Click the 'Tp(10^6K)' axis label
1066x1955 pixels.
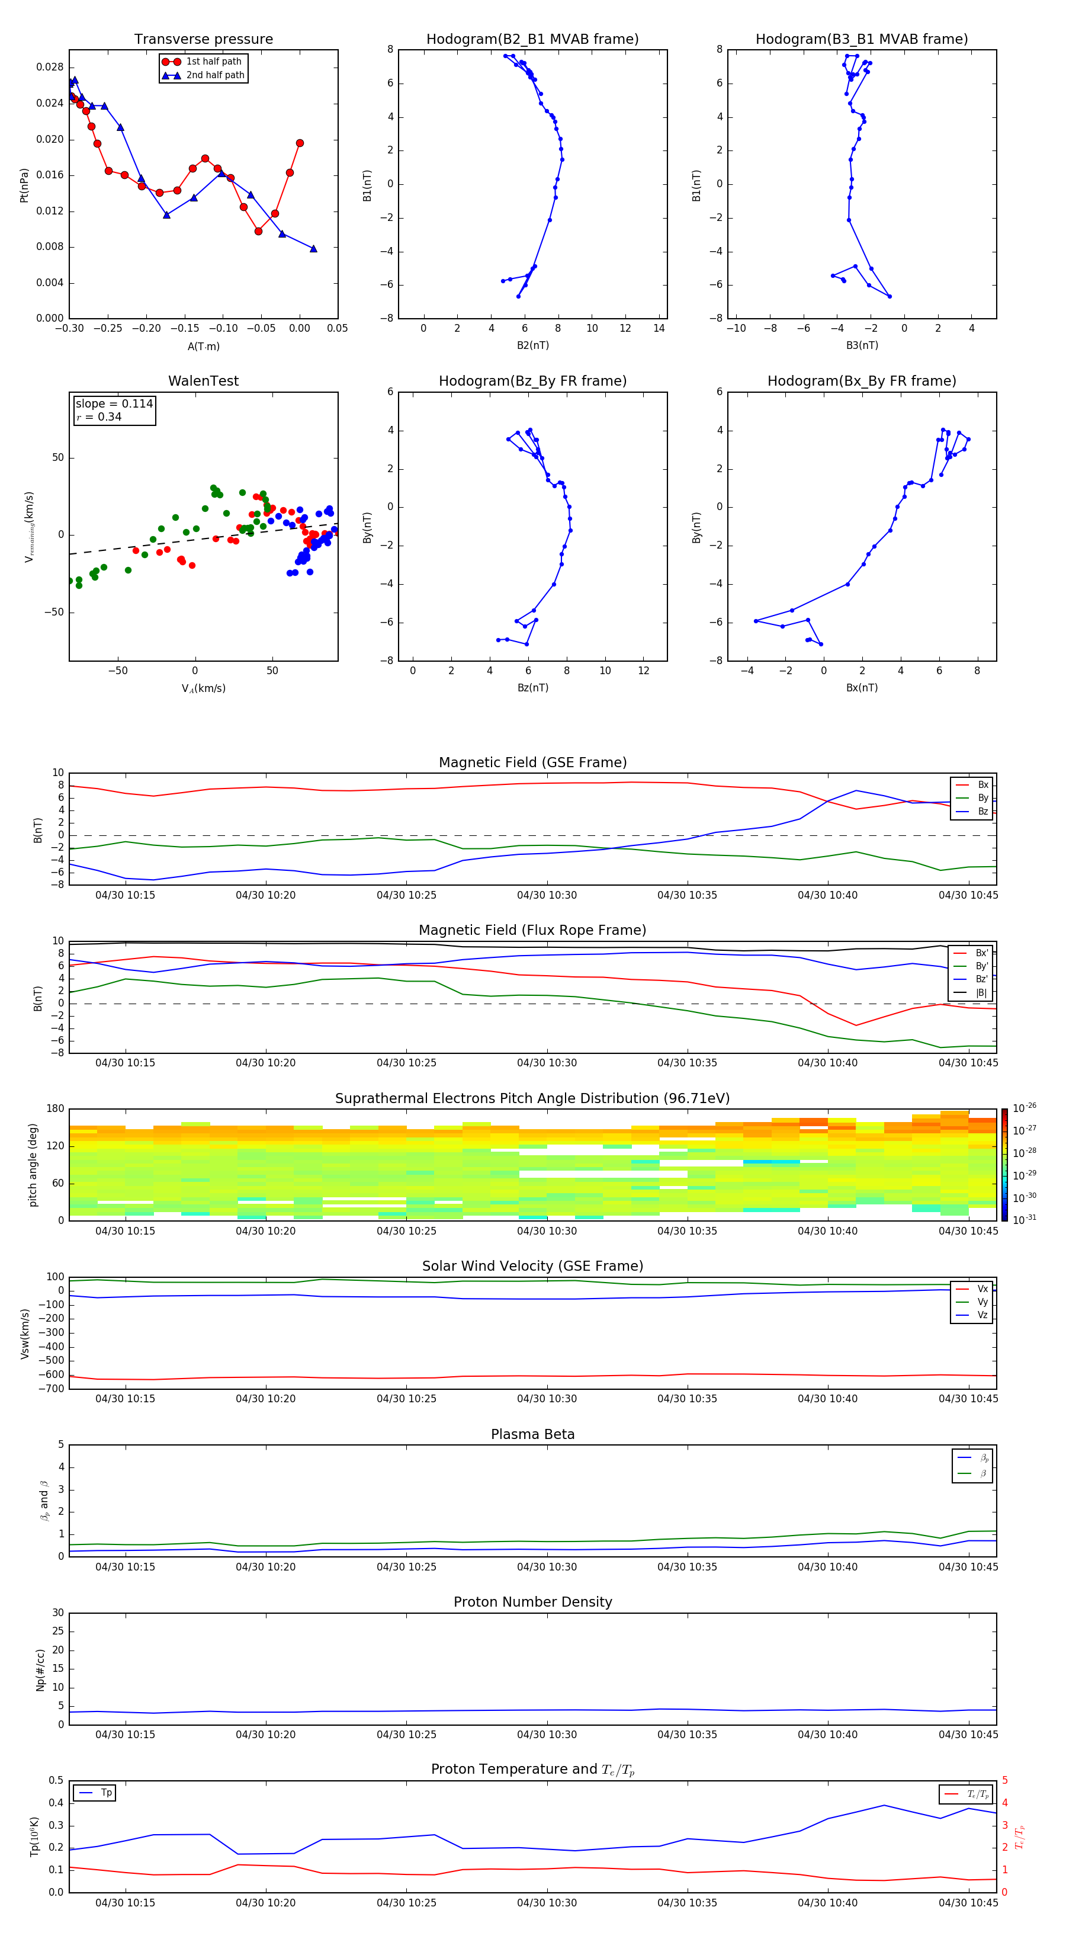coord(34,1837)
